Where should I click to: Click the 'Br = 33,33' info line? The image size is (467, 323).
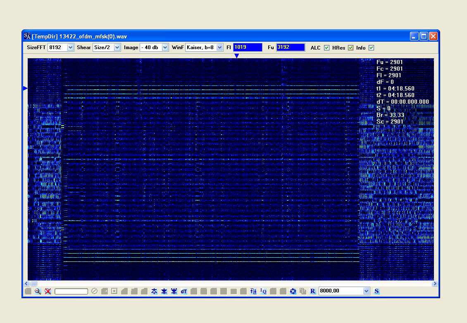click(391, 115)
